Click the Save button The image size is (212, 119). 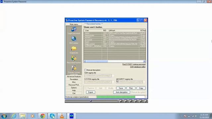tap(121, 88)
